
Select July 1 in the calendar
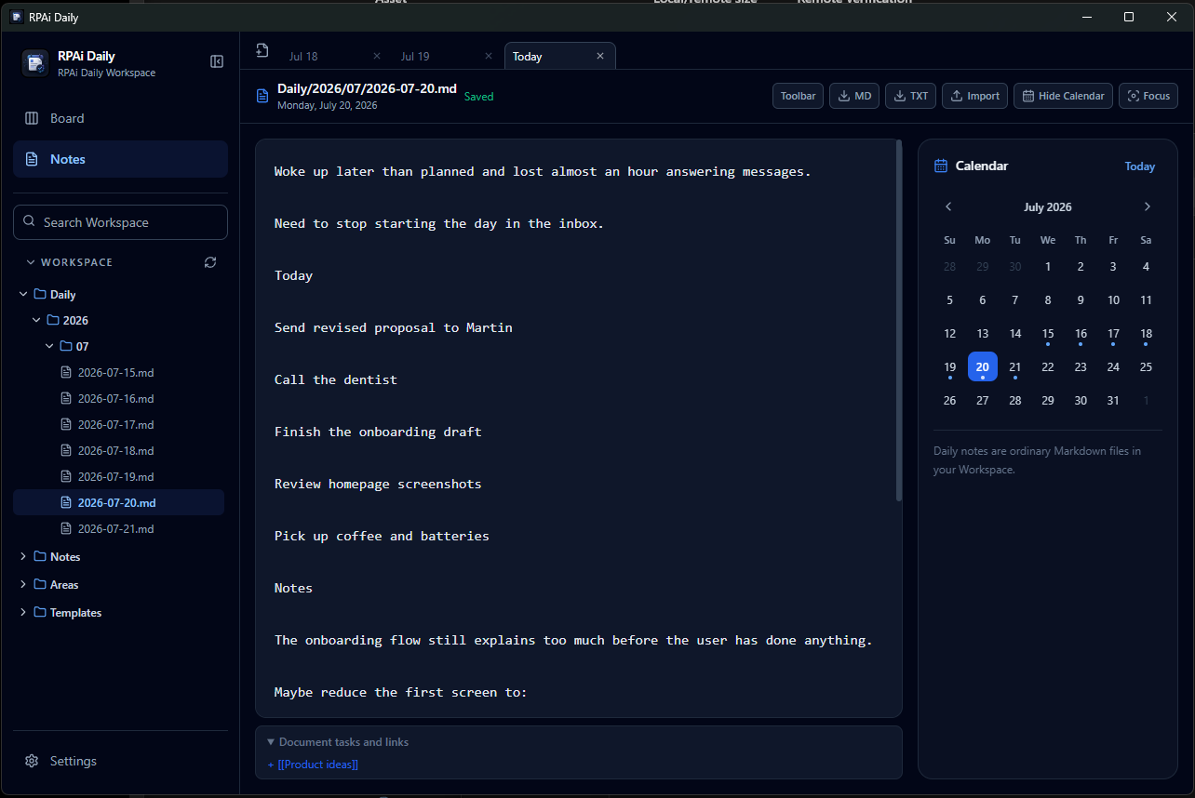[1048, 267]
